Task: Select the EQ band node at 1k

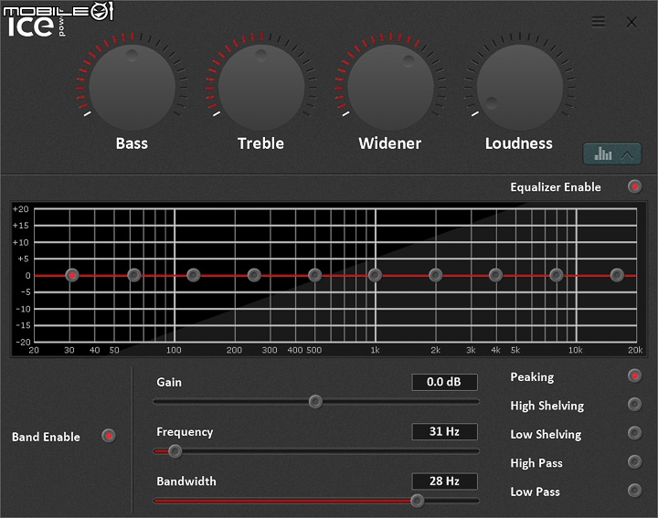Action: click(x=376, y=275)
